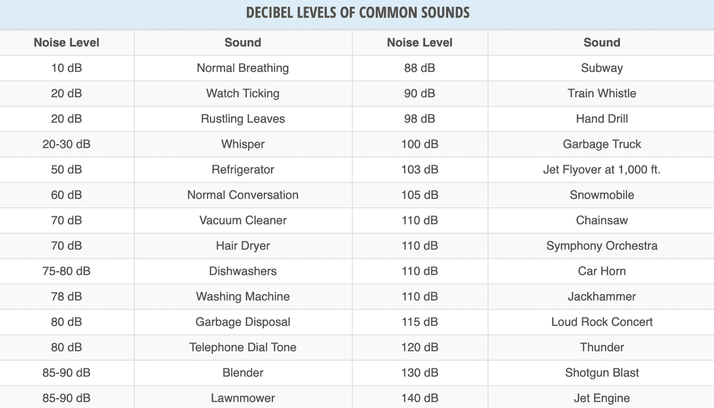Click the 'Normal Conversation' cell
714x408 pixels.
click(243, 195)
